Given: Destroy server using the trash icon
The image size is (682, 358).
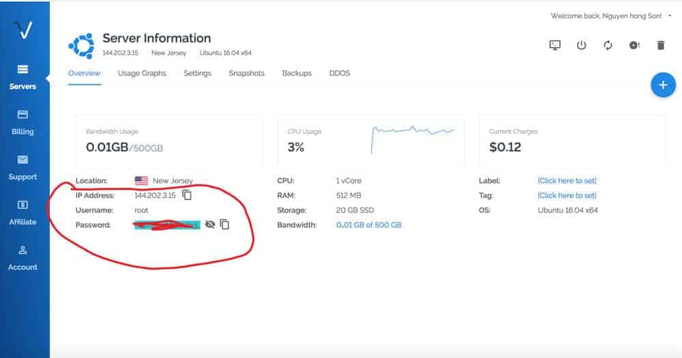Looking at the screenshot, I should coord(660,46).
